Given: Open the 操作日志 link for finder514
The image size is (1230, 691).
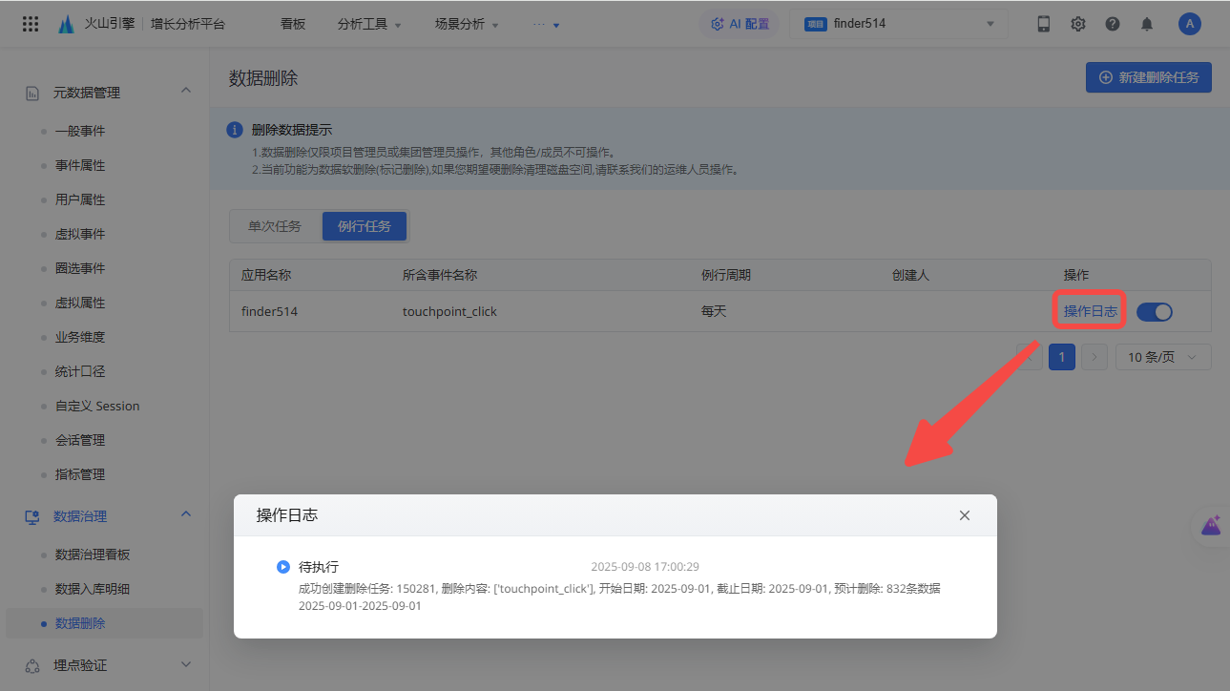Looking at the screenshot, I should point(1091,311).
